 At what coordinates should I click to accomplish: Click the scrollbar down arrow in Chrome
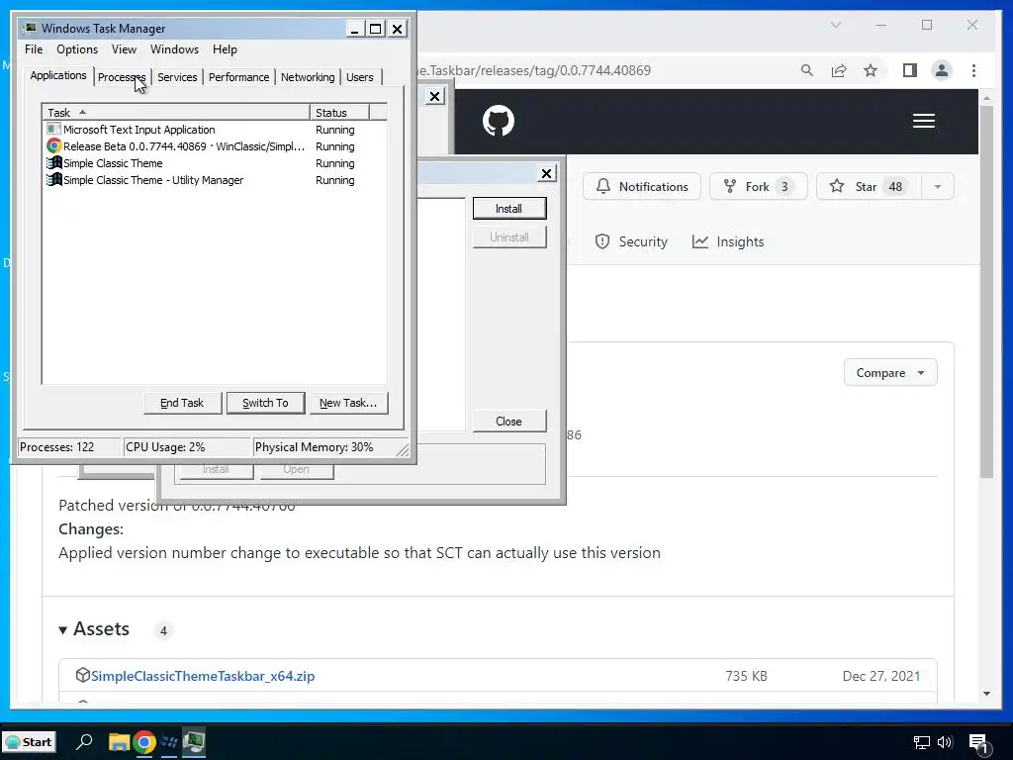[x=986, y=694]
